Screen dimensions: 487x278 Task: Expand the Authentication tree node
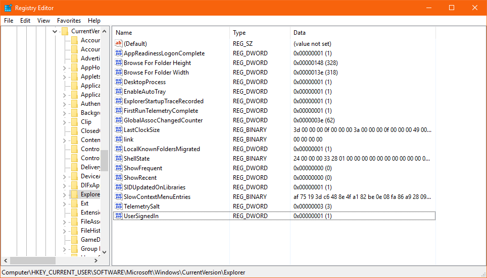tap(64, 104)
